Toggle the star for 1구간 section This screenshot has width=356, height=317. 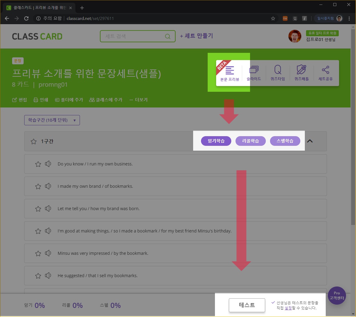pos(34,142)
